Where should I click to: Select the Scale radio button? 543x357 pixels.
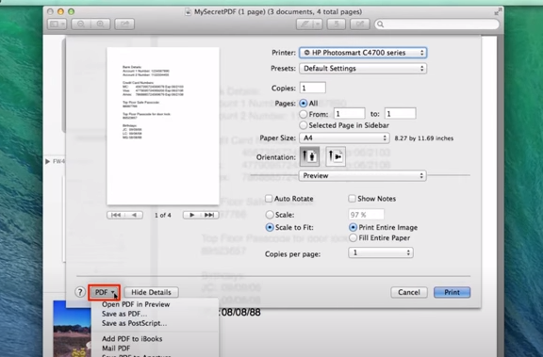[x=270, y=215]
